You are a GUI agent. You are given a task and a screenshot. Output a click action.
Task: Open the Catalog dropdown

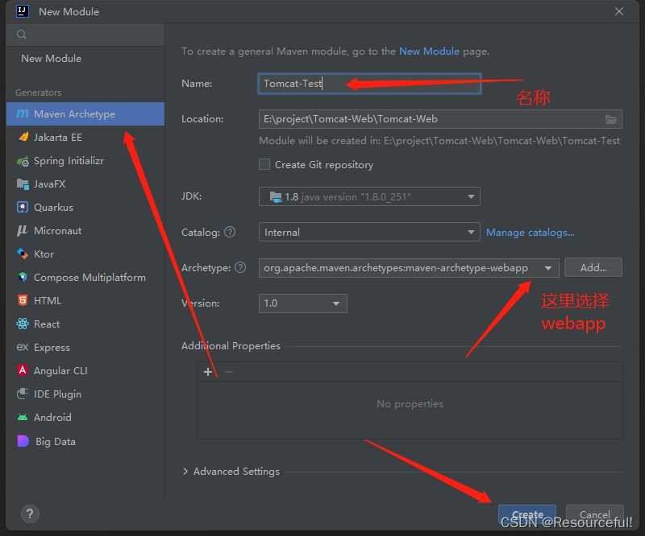369,232
